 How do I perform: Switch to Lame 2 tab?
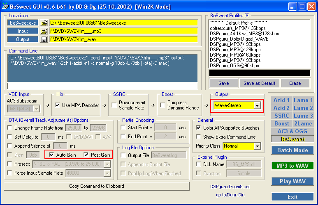coord(303,108)
